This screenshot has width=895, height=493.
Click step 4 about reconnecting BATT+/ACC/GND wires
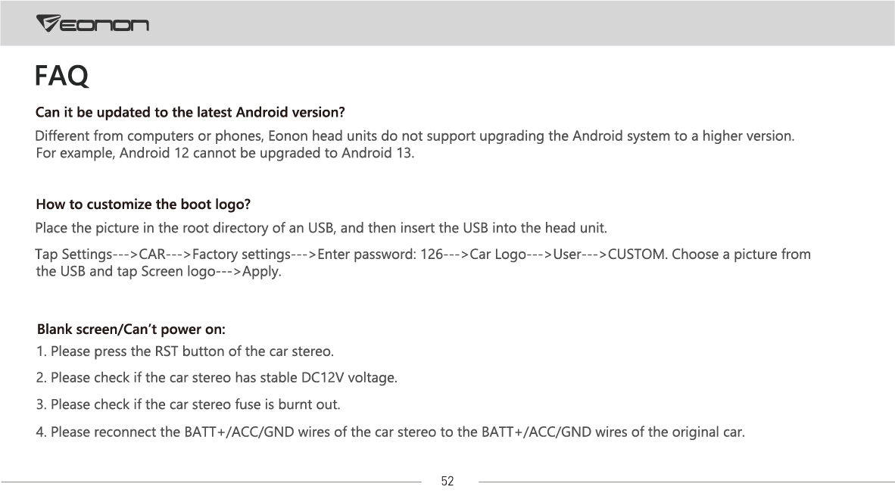point(391,432)
